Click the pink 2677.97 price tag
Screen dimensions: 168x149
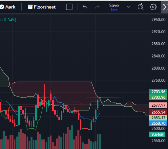click(x=158, y=105)
